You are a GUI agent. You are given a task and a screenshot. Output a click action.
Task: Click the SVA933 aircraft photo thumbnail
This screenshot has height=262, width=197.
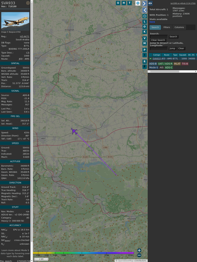[x=15, y=21]
